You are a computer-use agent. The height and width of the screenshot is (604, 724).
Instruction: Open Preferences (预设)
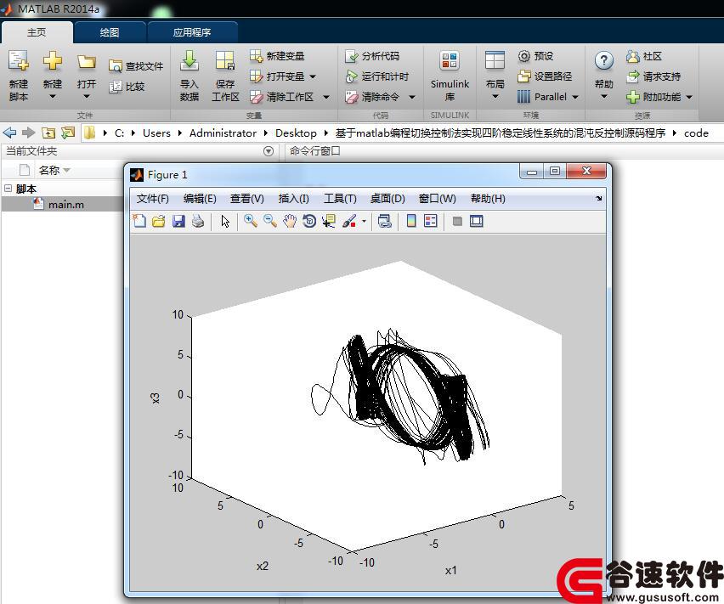point(535,56)
